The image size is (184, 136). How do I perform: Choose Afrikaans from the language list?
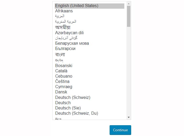[89, 11]
